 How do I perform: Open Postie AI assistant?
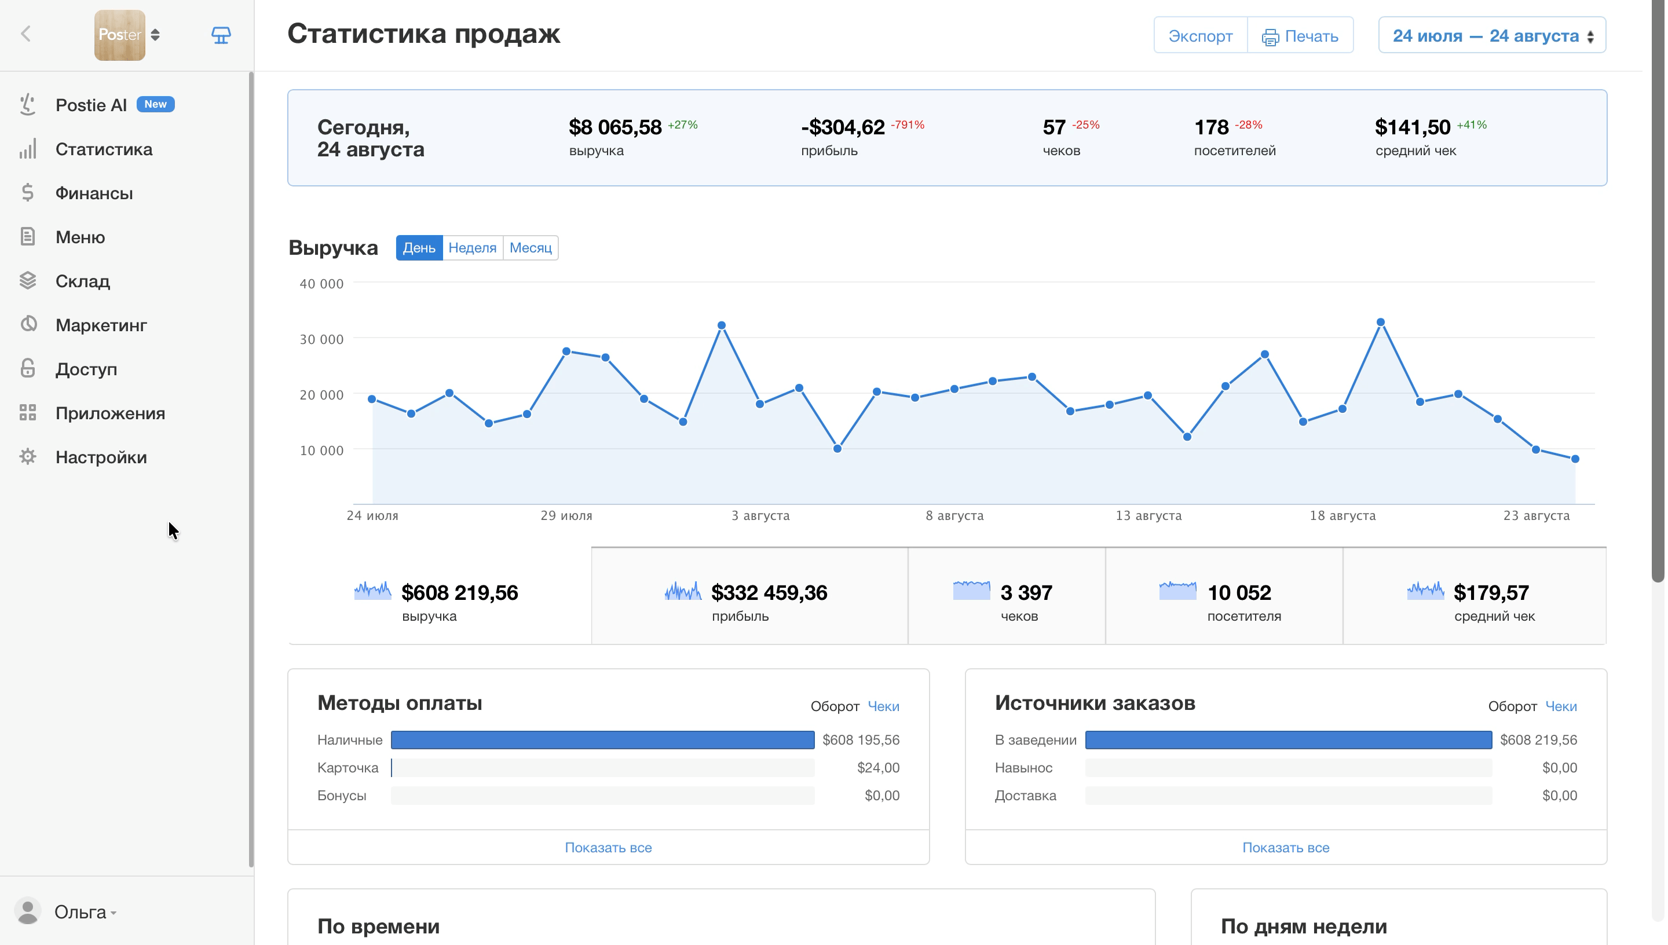point(91,104)
